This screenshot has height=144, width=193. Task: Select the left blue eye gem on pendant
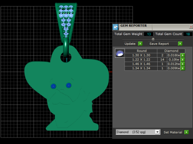tap(53, 86)
